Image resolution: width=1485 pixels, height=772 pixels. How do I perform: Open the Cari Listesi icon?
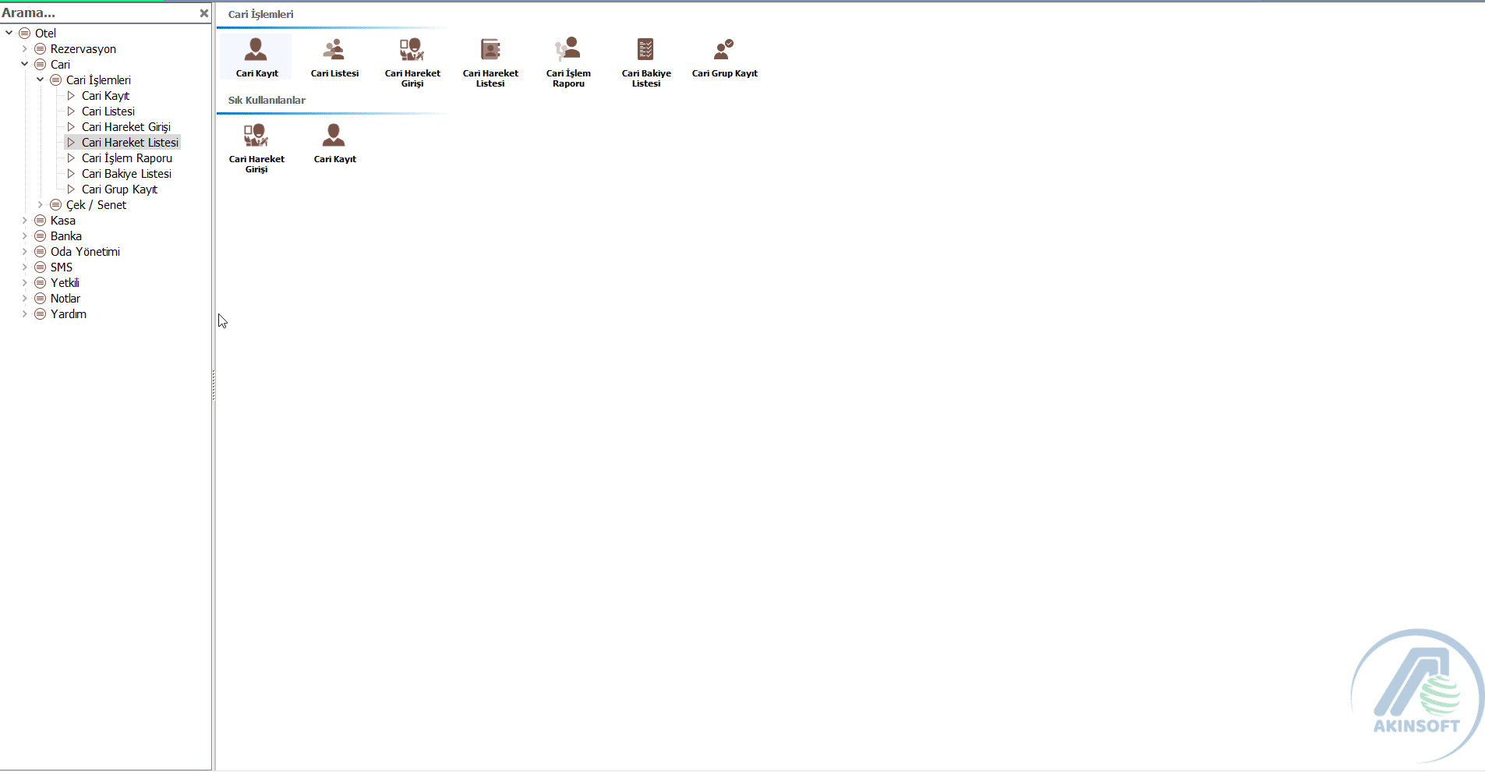[x=334, y=57]
